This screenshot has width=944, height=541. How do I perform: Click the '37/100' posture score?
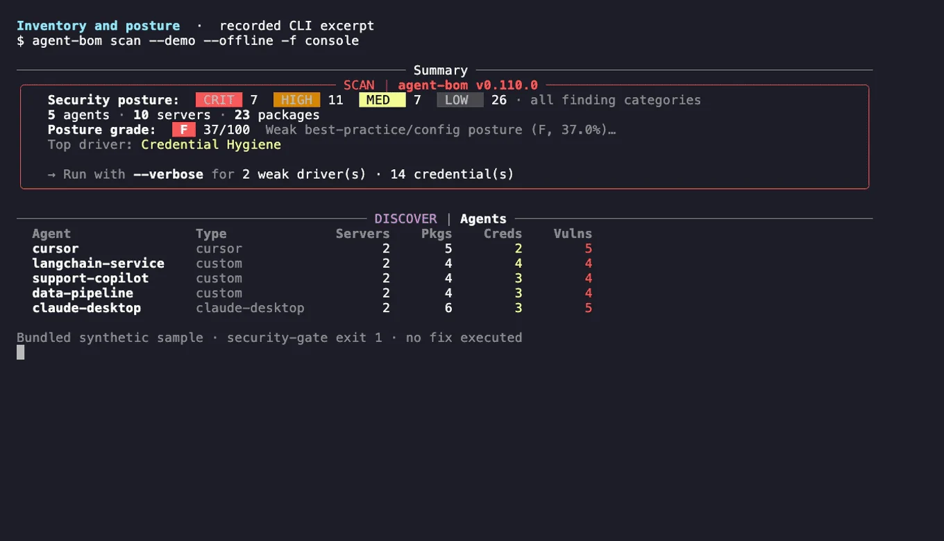(x=226, y=130)
